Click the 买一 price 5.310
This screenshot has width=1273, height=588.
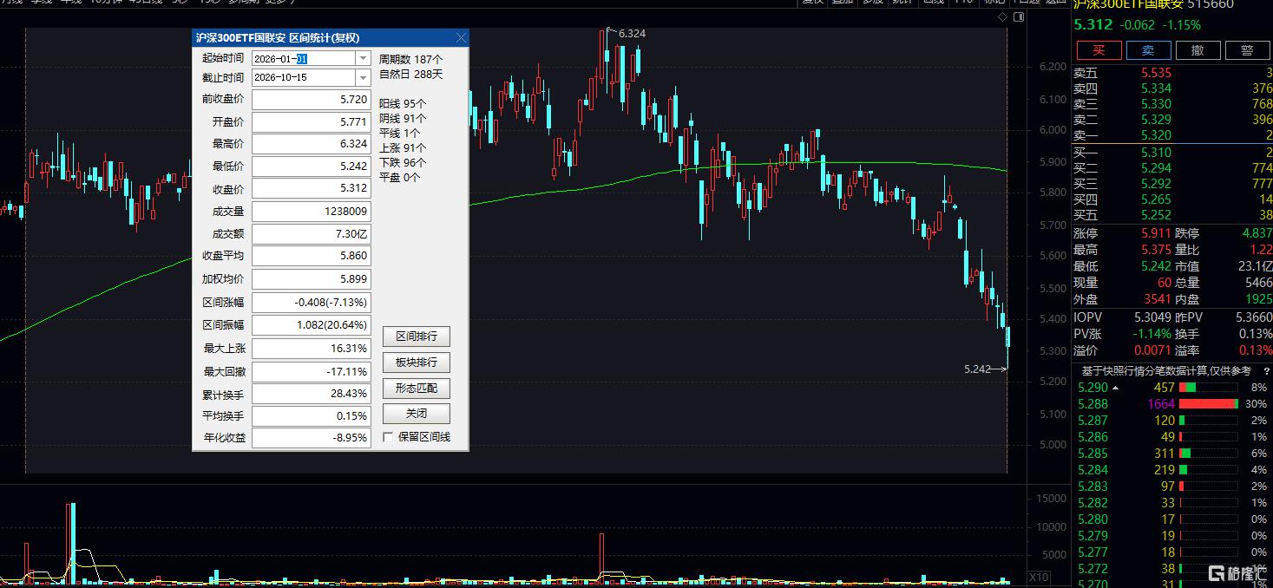[1156, 153]
